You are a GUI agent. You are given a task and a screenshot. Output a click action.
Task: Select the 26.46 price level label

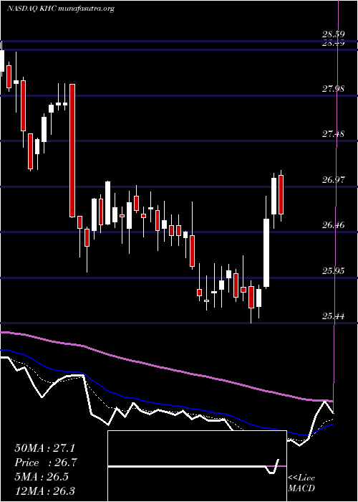click(333, 225)
